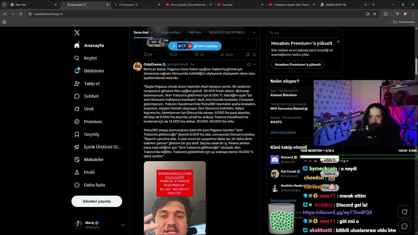Go to Takip et in sidebar
Viewport: 418px width, 235px height.
pos(87,84)
